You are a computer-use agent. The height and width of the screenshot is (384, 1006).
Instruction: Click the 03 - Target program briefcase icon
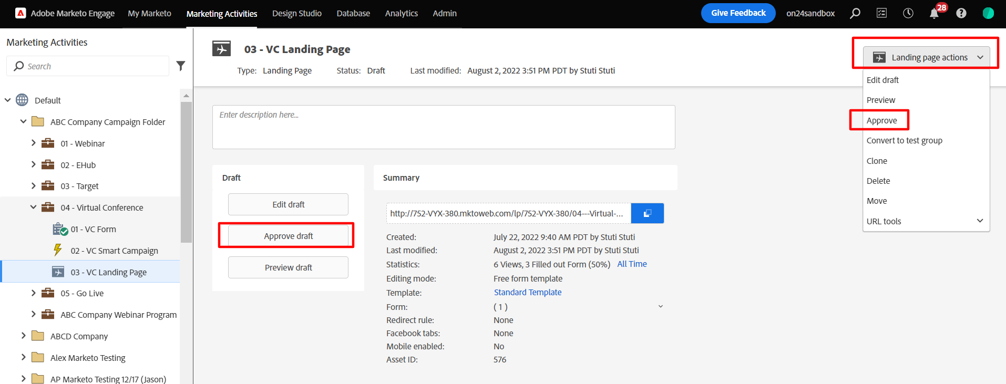tap(48, 185)
